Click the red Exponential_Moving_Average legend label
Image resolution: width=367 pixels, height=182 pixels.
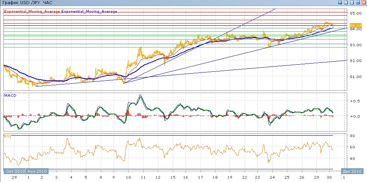(x=32, y=12)
